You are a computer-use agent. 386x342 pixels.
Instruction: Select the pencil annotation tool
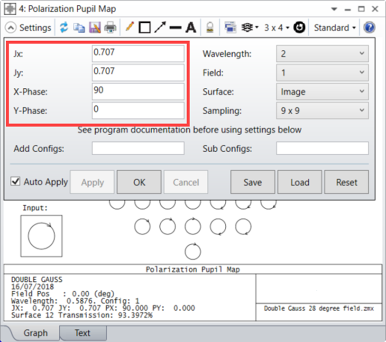(x=129, y=28)
